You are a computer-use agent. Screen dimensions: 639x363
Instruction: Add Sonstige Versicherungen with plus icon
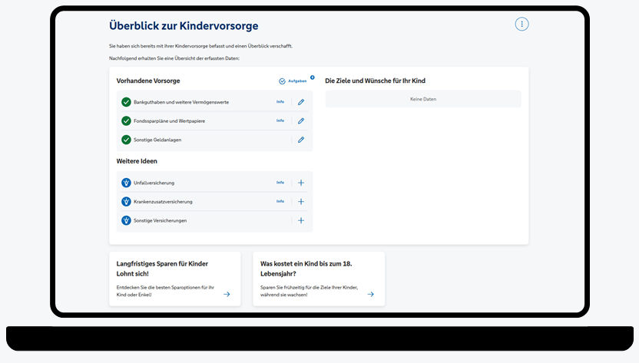(301, 220)
